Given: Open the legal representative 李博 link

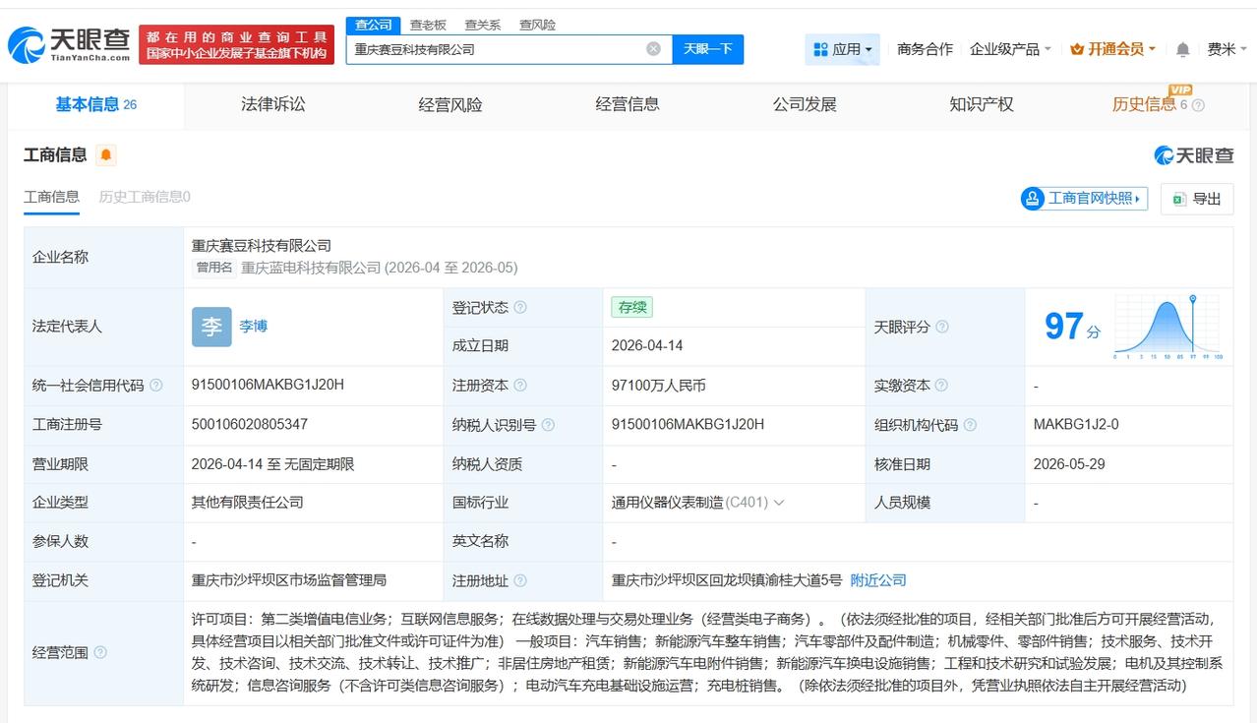Looking at the screenshot, I should (253, 326).
